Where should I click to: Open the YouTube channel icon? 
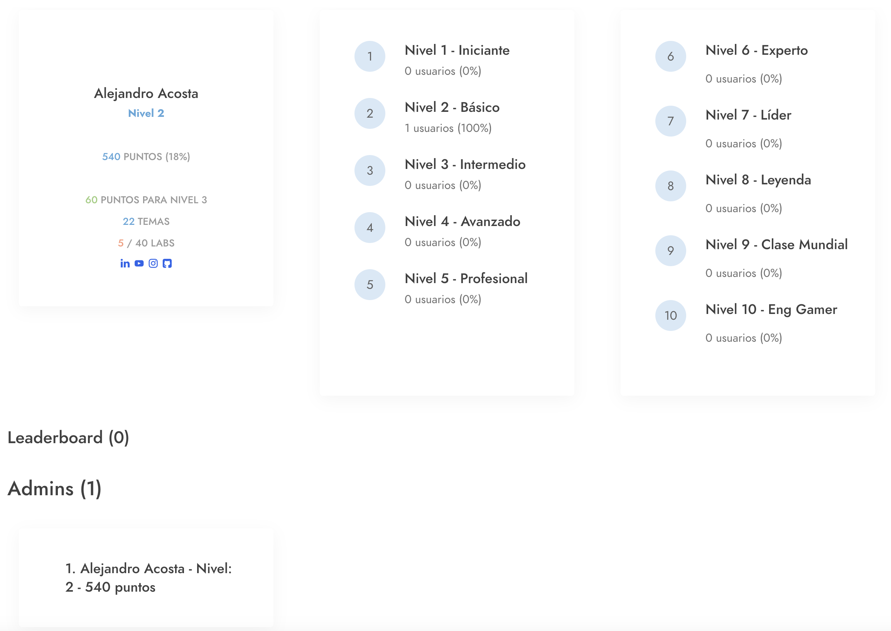point(139,263)
